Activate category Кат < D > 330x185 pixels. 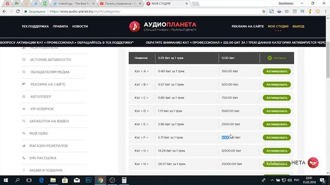click(x=276, y=111)
